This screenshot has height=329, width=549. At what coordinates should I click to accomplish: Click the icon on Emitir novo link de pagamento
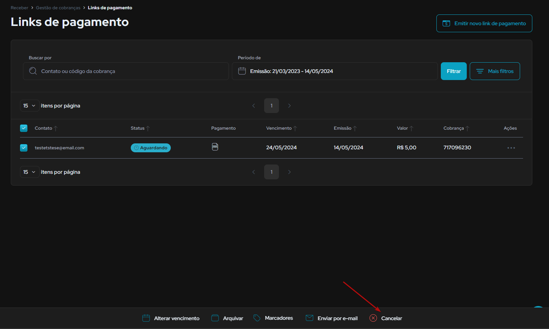pos(446,23)
